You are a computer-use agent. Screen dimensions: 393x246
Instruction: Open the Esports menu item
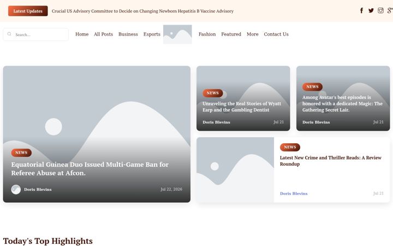152,34
